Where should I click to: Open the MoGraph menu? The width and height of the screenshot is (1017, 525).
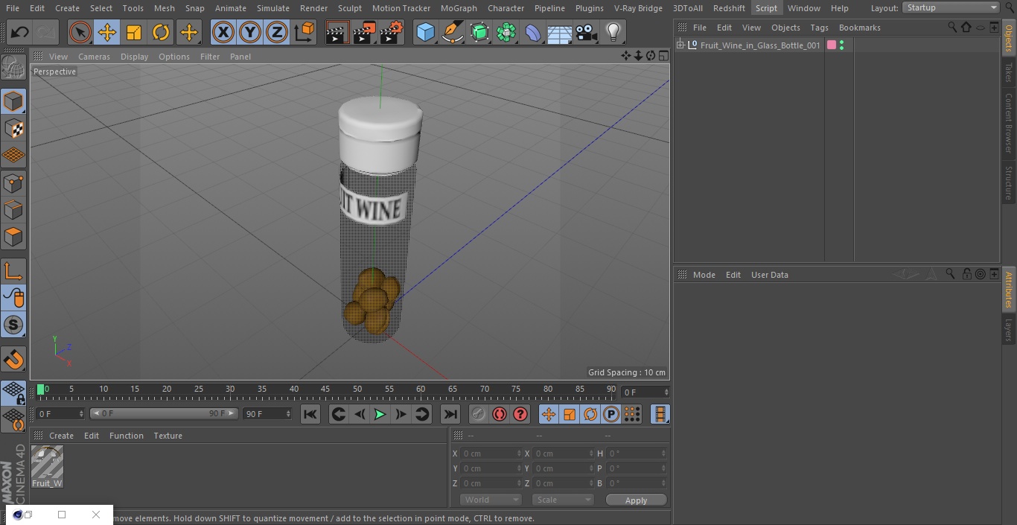(459, 7)
